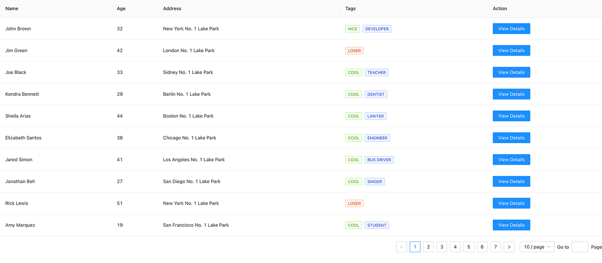Click the Tags column header

[x=350, y=9]
